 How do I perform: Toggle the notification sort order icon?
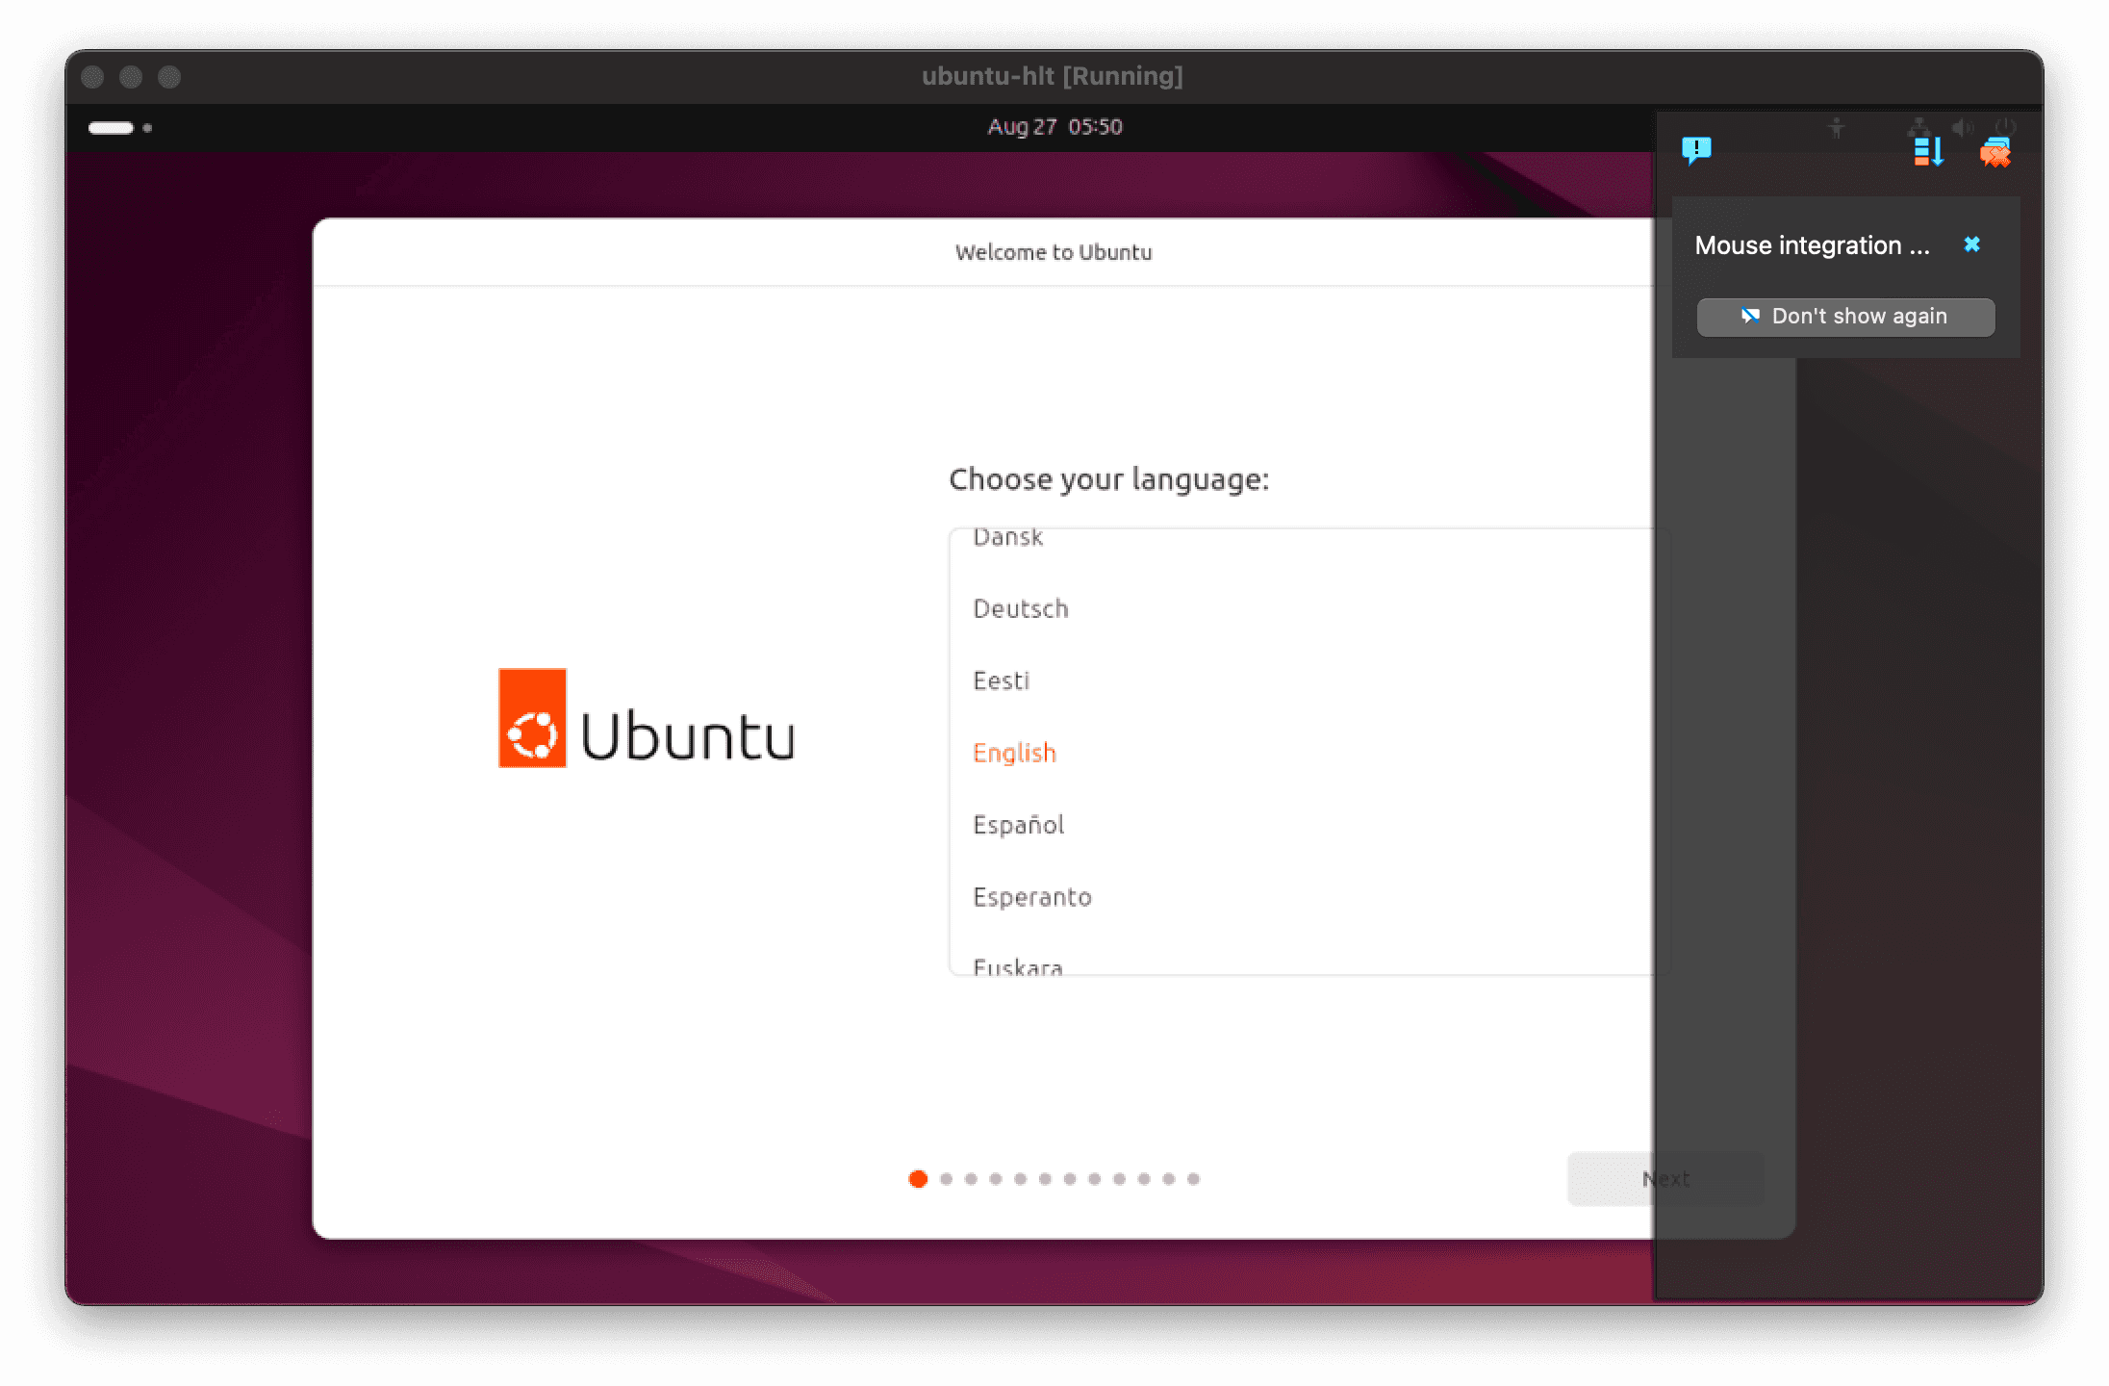pyautogui.click(x=1928, y=151)
